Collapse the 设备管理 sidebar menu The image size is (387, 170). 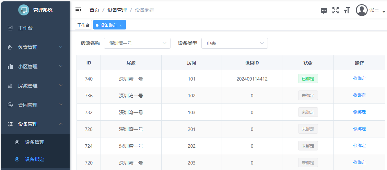click(35, 124)
